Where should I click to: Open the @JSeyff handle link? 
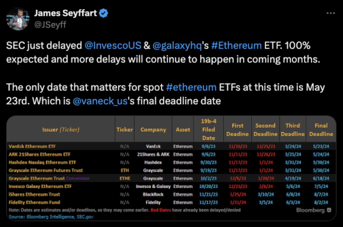point(50,25)
